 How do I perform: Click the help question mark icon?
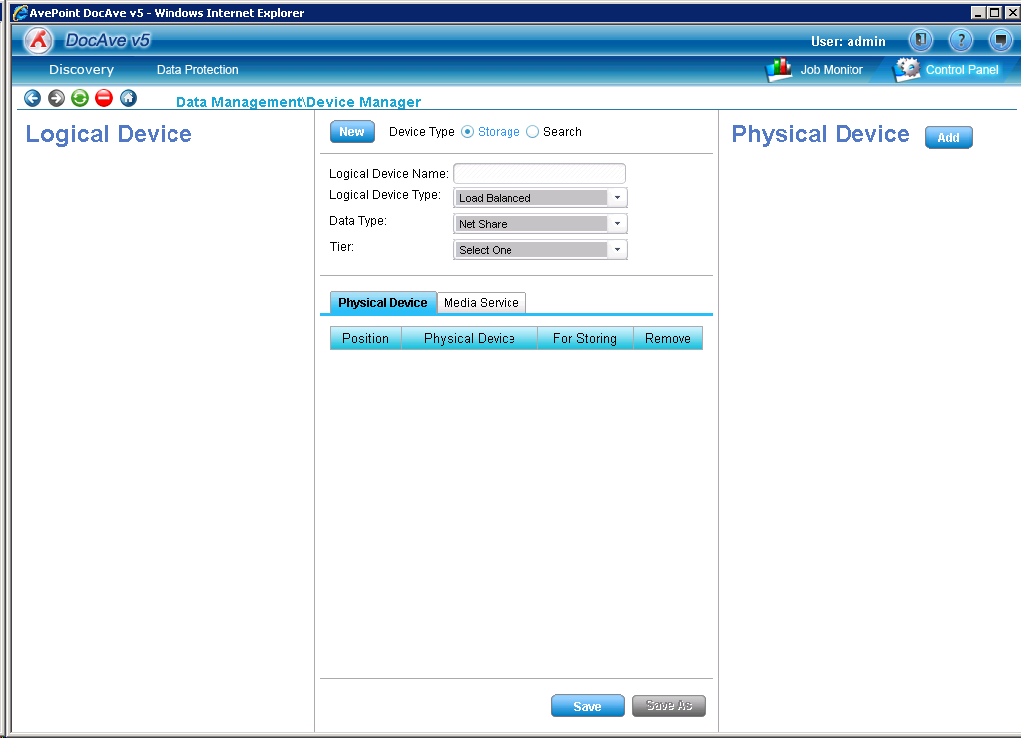click(x=960, y=41)
